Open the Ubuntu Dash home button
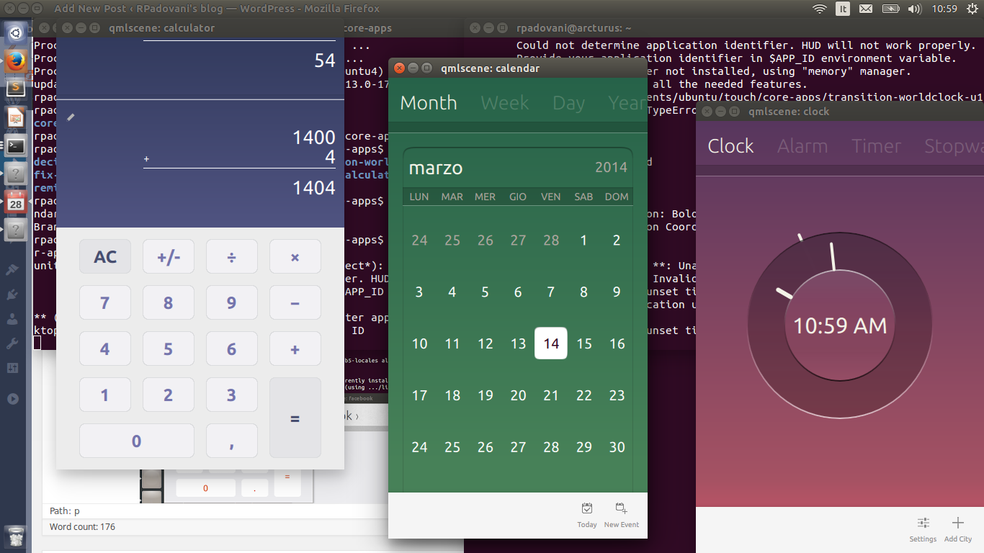 16,33
